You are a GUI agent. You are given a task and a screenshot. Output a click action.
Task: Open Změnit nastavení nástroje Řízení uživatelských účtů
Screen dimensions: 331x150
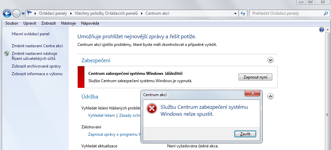pos(34,56)
